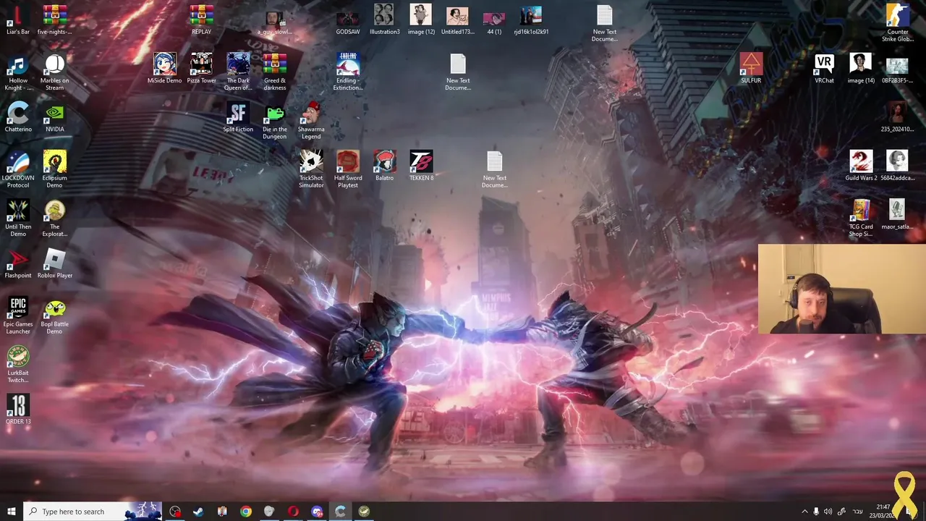Launch Die in the Dungeon shortcut

(274, 120)
